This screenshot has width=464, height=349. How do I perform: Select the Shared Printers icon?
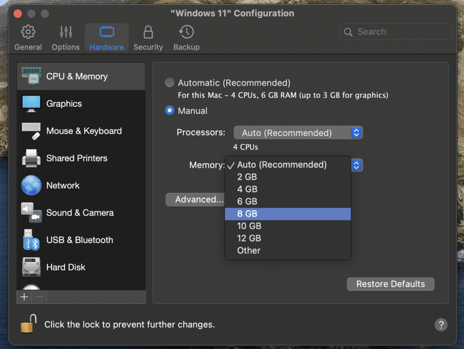click(31, 158)
